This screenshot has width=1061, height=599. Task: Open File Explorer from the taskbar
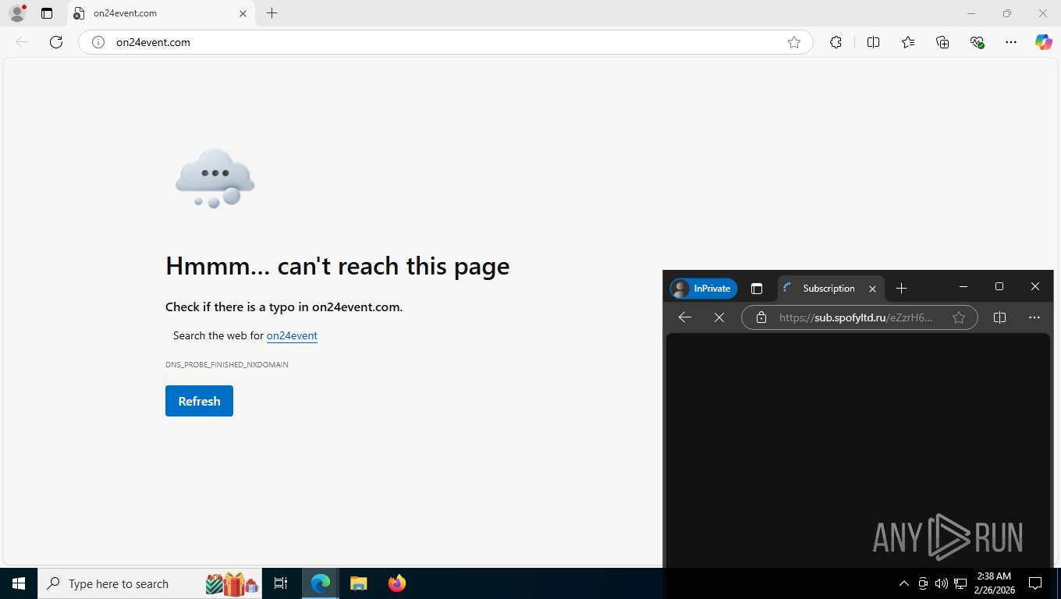coord(358,583)
